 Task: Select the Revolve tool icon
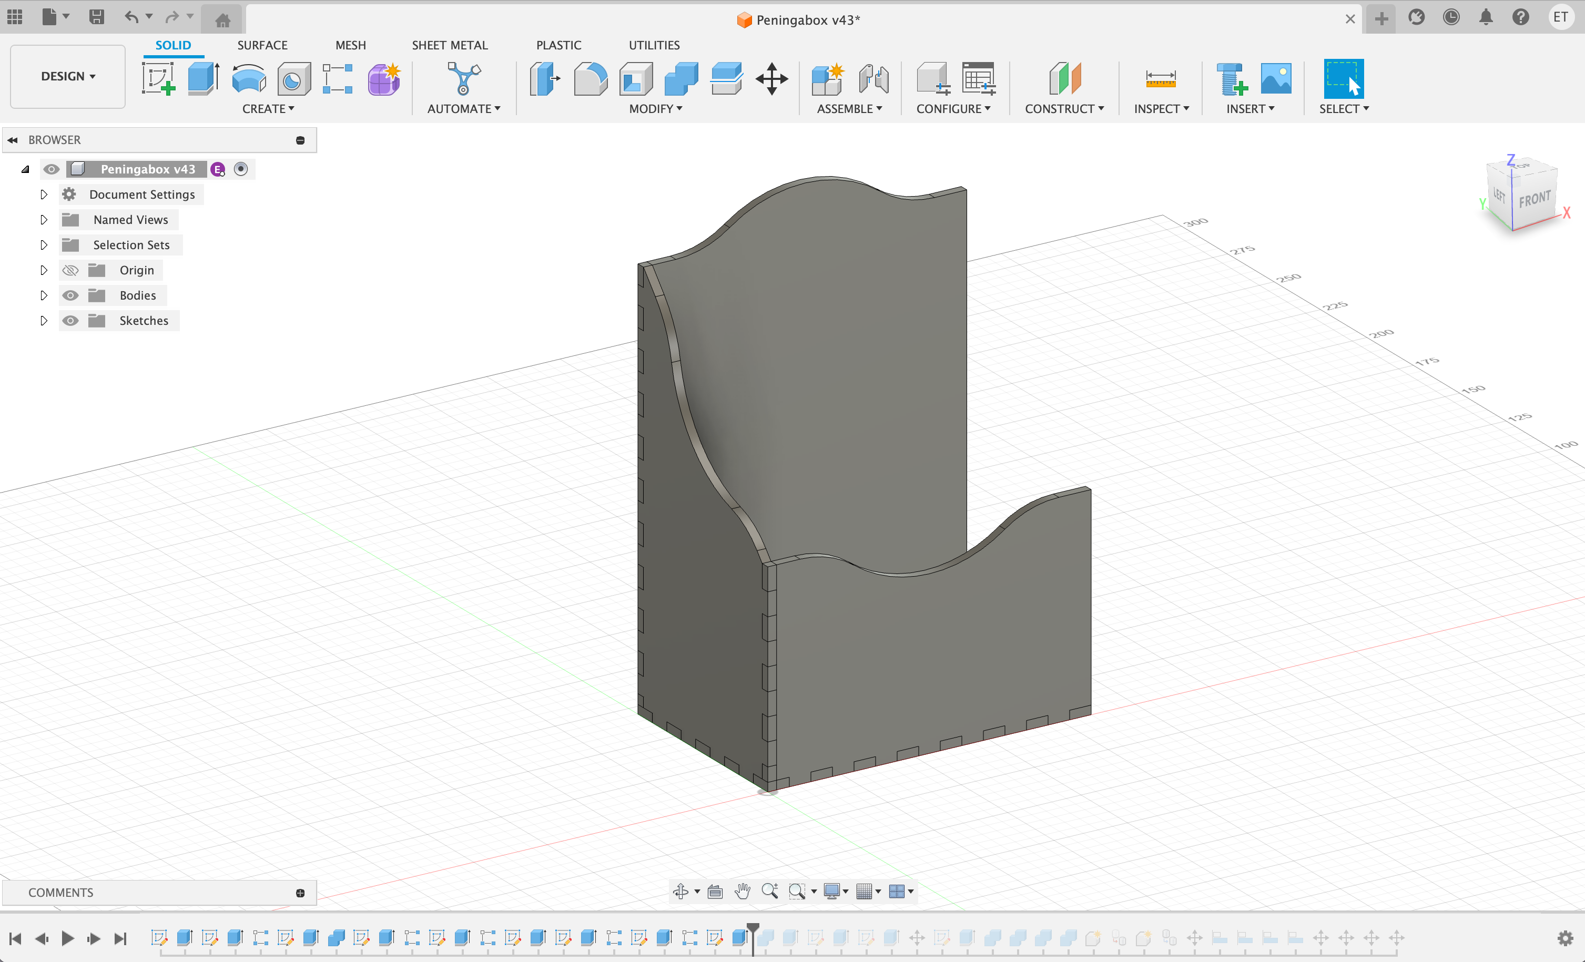tap(249, 79)
